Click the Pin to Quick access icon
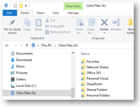This screenshot has height=107, width=140. point(12,22)
